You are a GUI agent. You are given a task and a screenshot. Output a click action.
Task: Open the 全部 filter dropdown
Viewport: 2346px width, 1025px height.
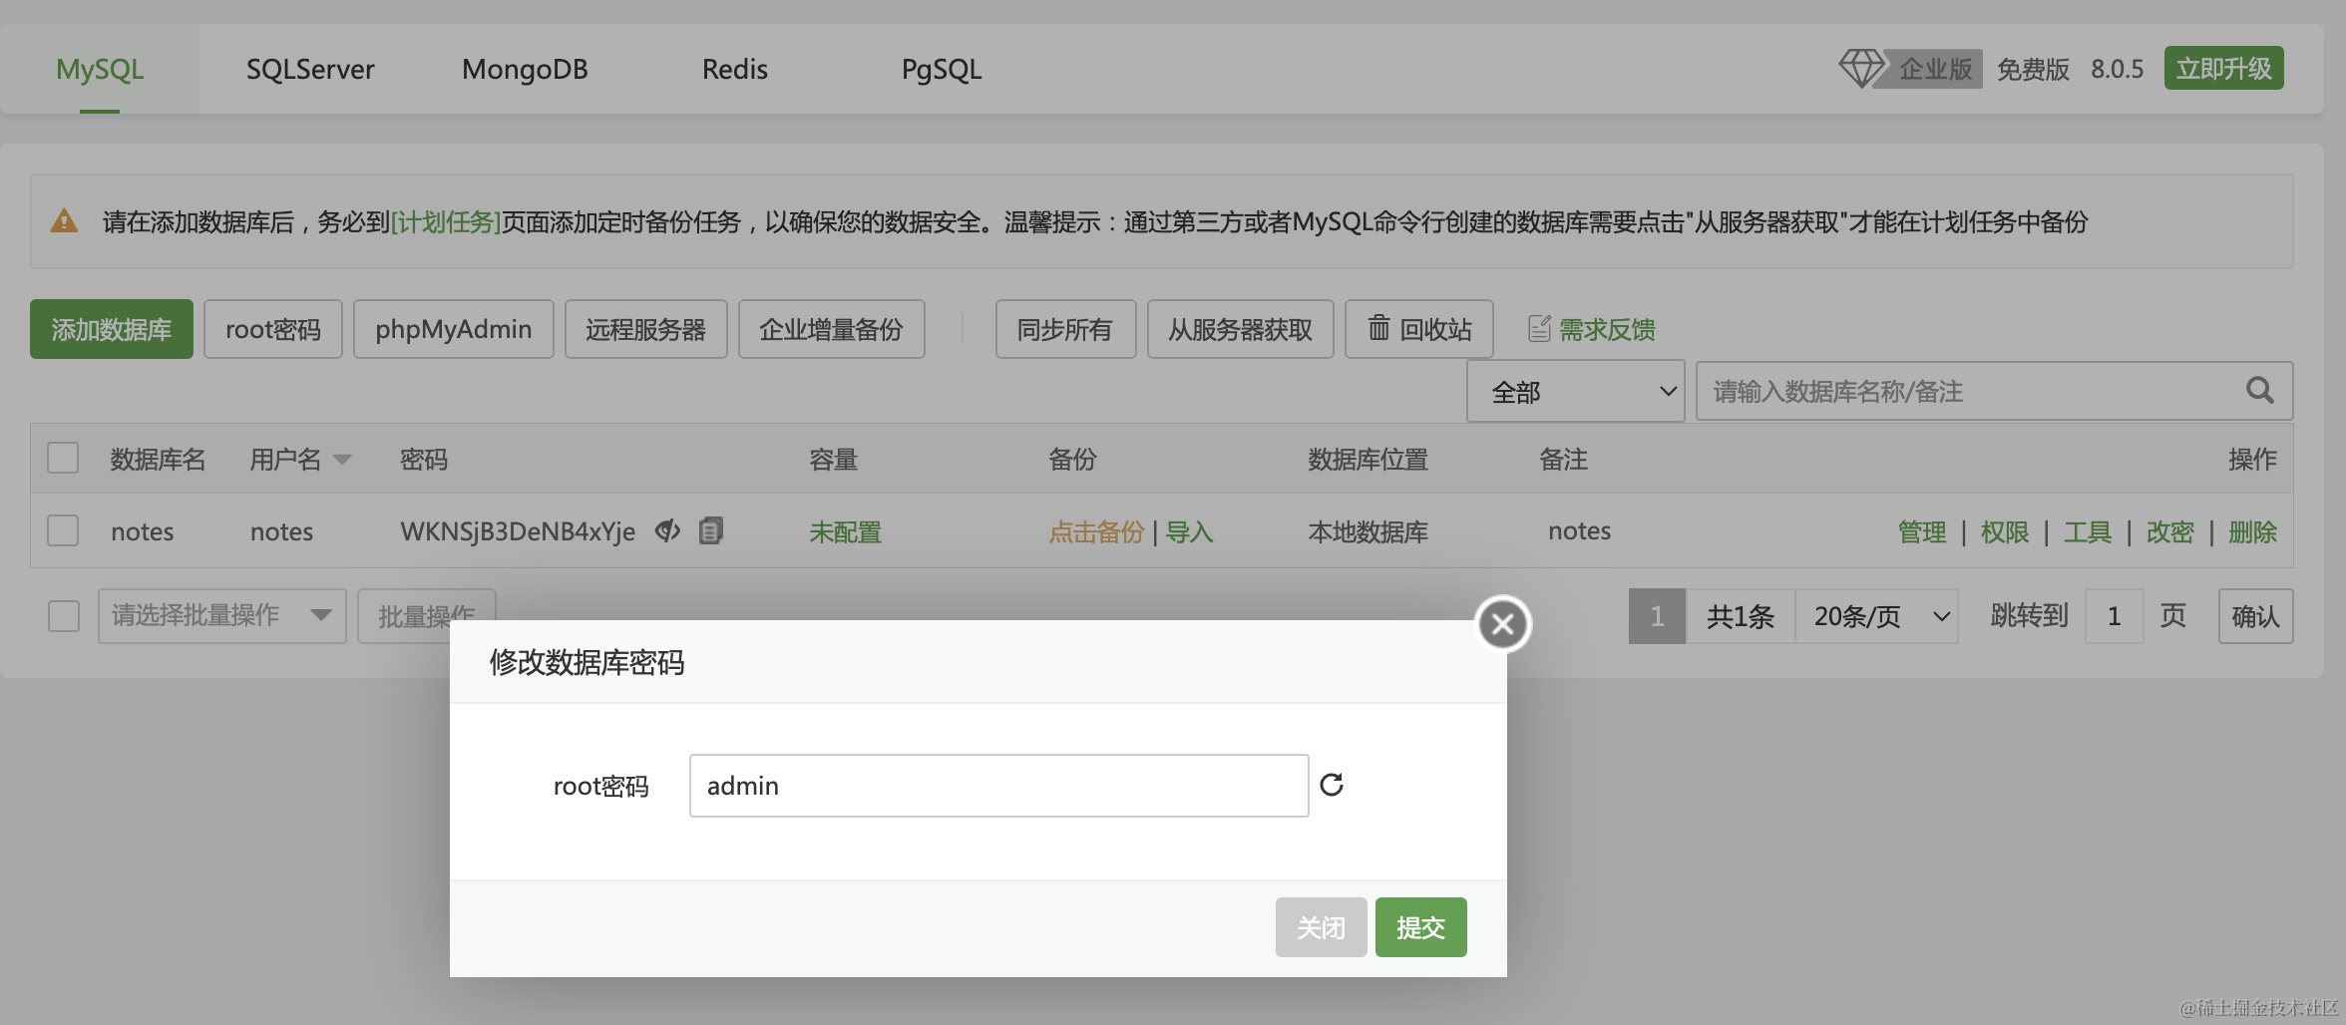(1575, 392)
